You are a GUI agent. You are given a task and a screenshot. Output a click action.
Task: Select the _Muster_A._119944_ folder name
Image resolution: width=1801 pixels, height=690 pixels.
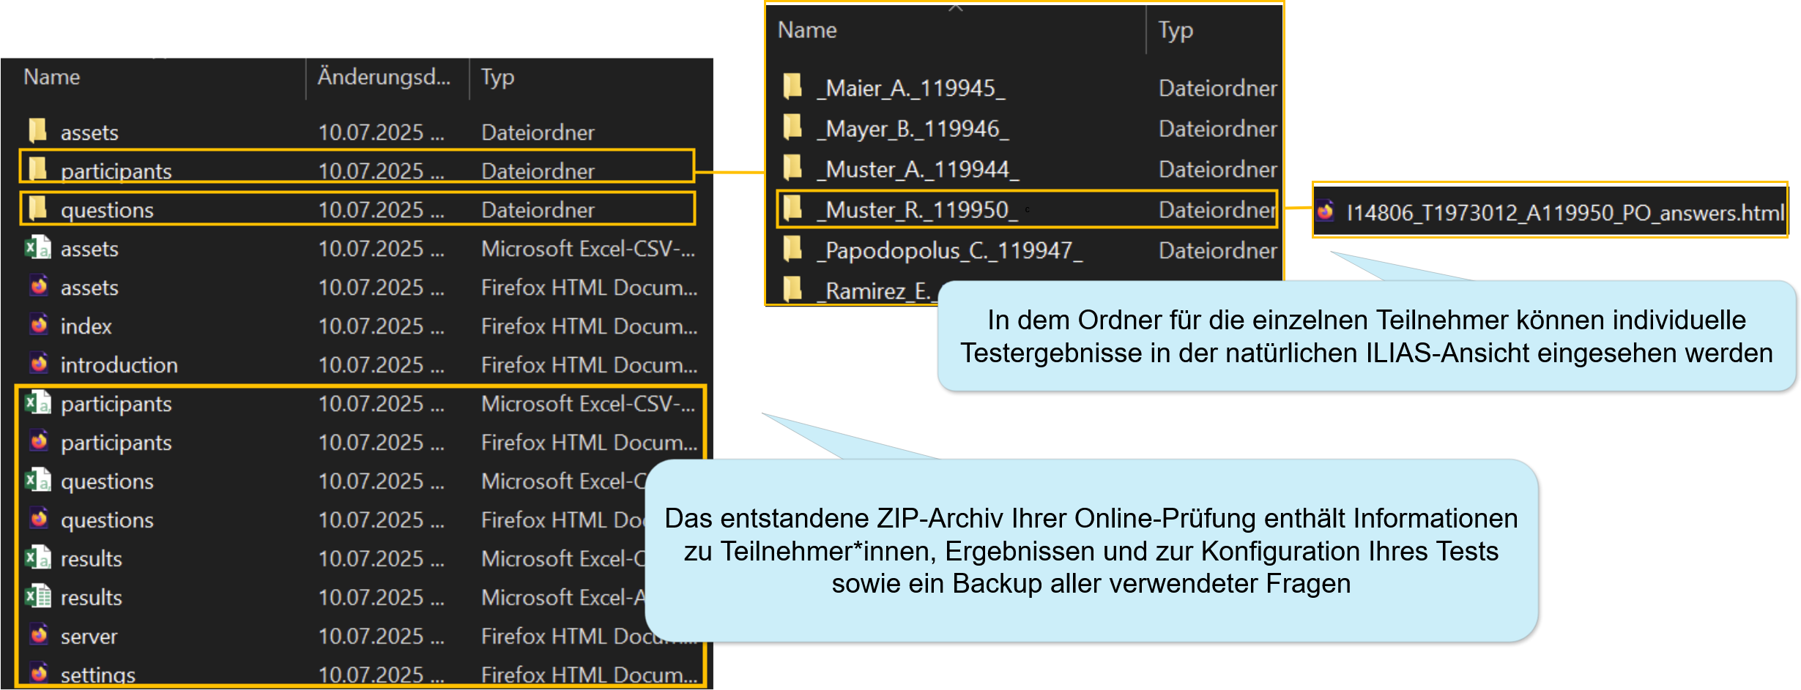tap(918, 170)
